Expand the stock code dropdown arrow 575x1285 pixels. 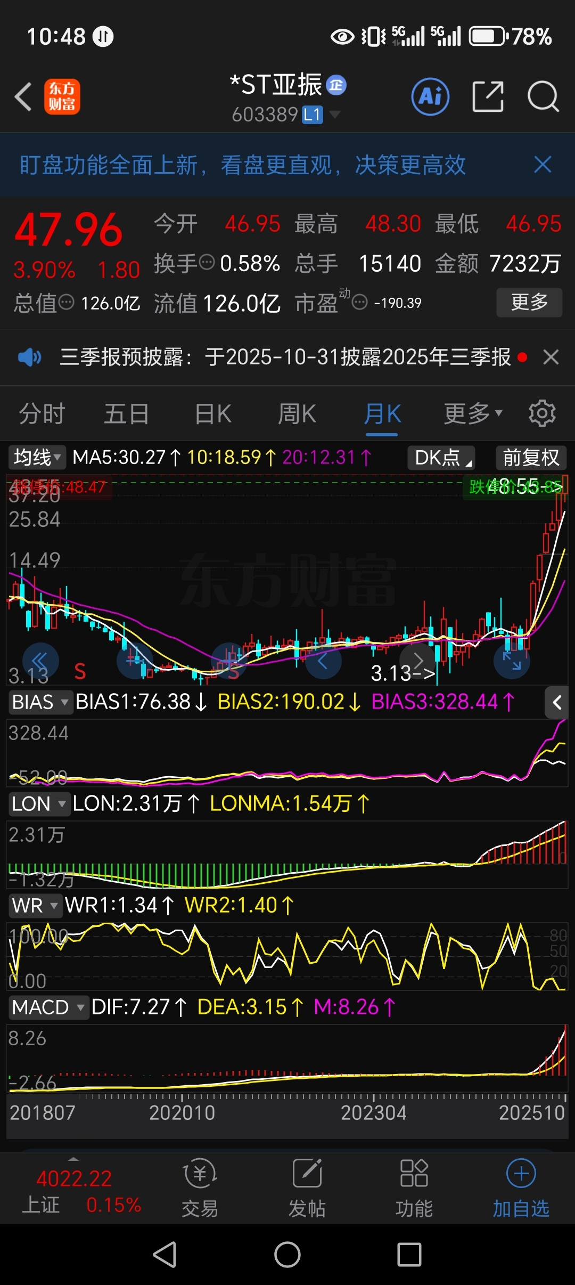pos(335,114)
